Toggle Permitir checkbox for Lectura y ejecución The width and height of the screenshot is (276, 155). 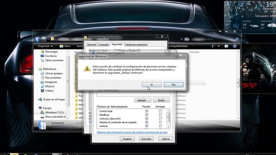(x=147, y=118)
